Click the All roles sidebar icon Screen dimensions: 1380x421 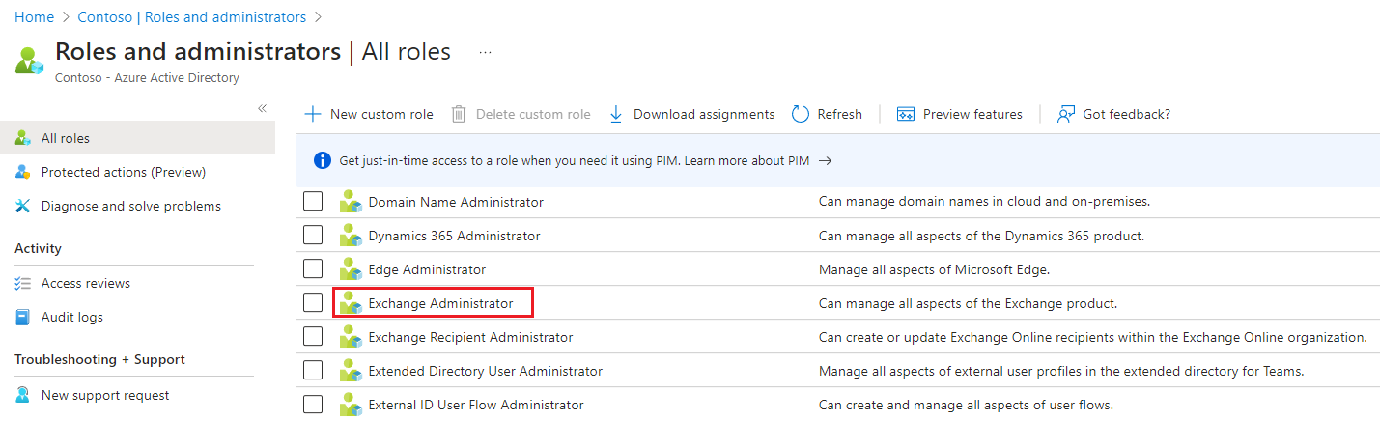[x=23, y=138]
